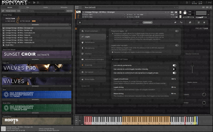
Task: Select next instrument preset arrow
Action: pyautogui.click(x=168, y=12)
